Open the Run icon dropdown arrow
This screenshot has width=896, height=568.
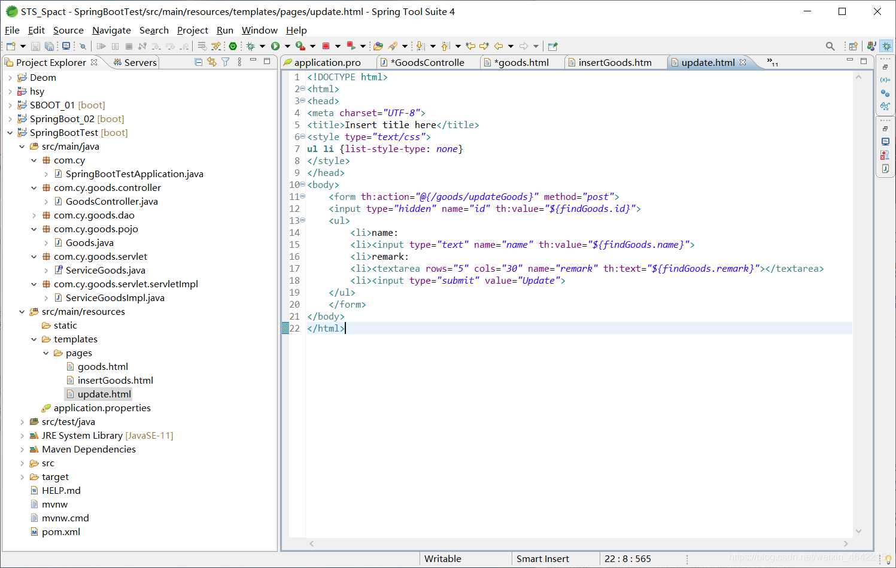[287, 46]
